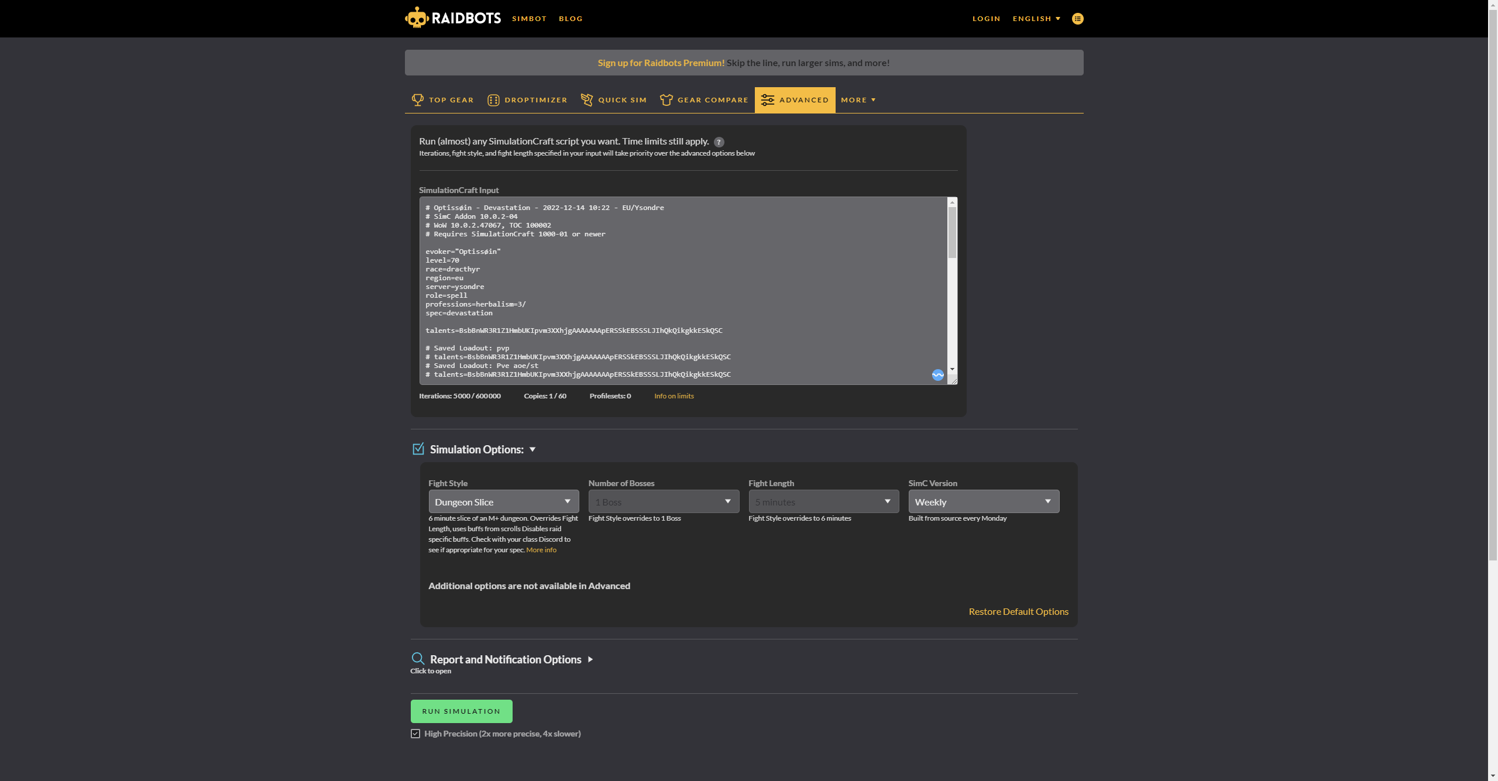Toggle the Simulation Options checkbox icon
This screenshot has width=1498, height=781.
point(418,449)
